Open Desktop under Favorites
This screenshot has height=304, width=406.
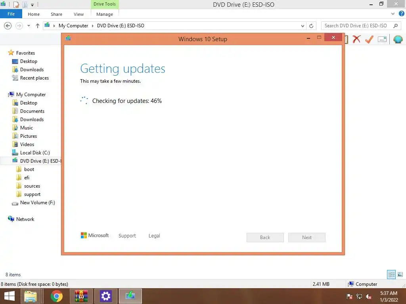29,61
